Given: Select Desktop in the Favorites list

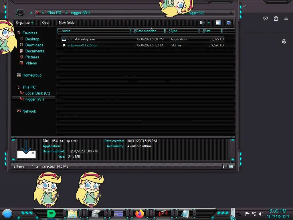Looking at the screenshot, I should point(32,39).
